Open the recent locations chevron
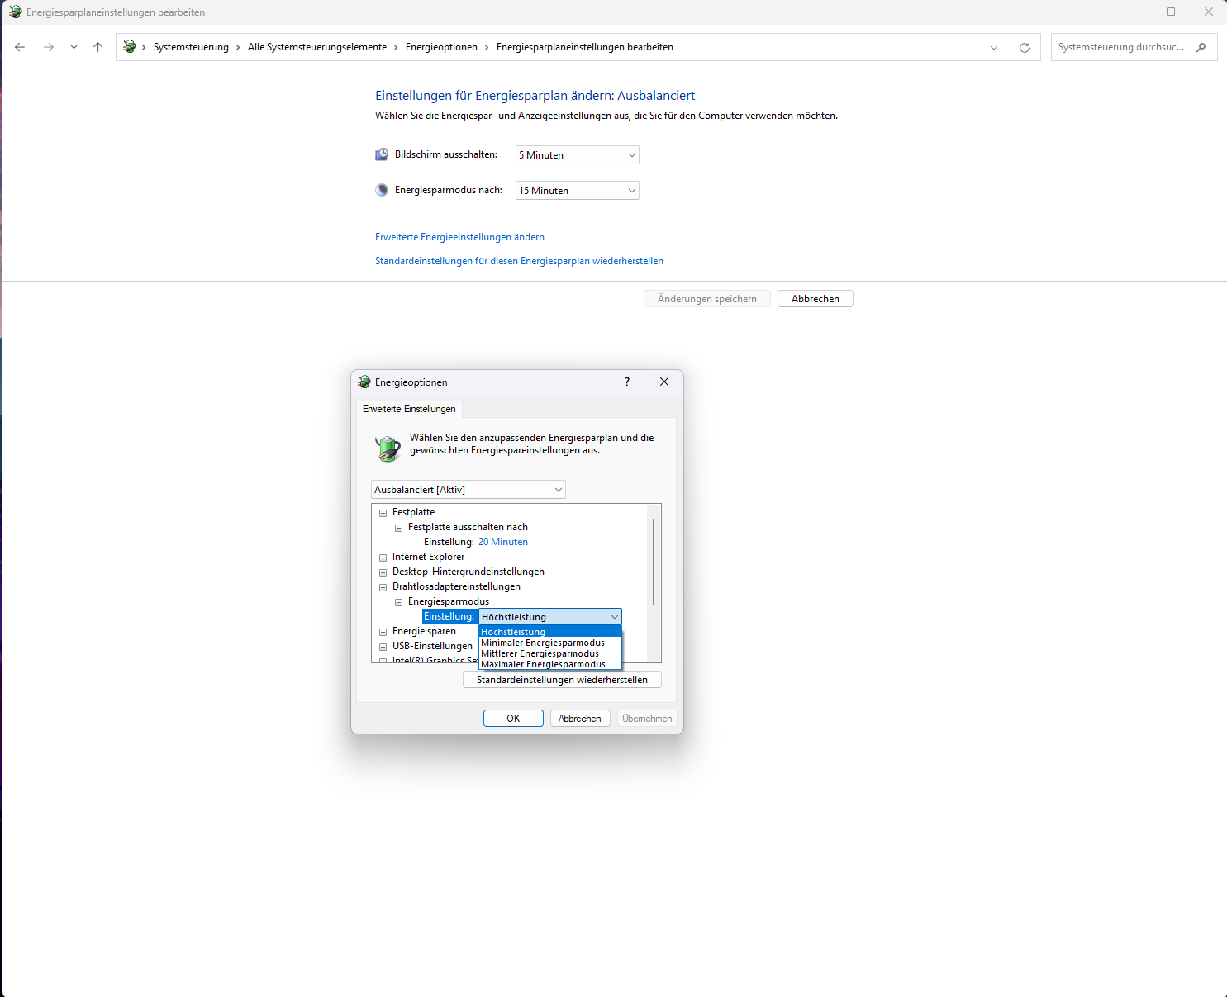This screenshot has width=1227, height=997. pyautogui.click(x=74, y=47)
